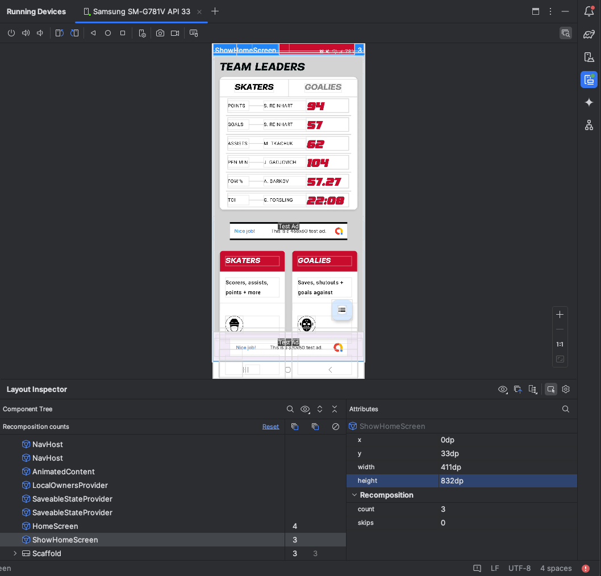Open the Gemini assistant panel

(x=589, y=102)
